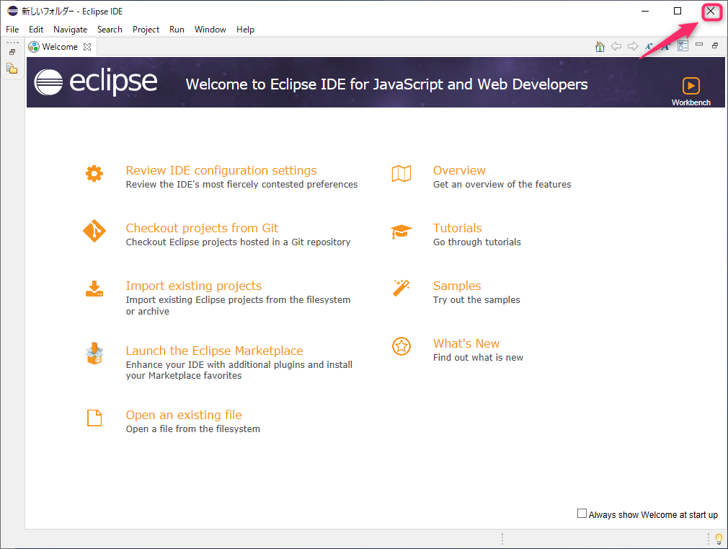Close the Welcome tab with its X
Image resolution: width=728 pixels, height=549 pixels.
[86, 46]
